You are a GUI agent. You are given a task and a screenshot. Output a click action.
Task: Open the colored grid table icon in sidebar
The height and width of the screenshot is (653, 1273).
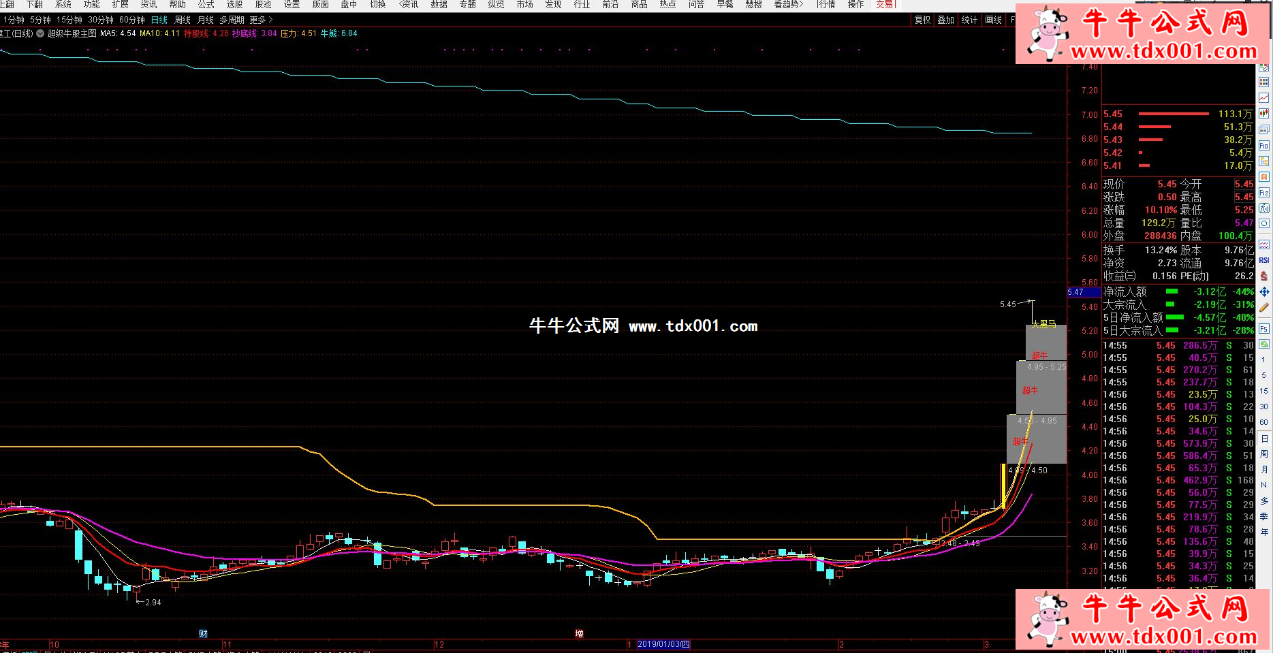point(1263,82)
